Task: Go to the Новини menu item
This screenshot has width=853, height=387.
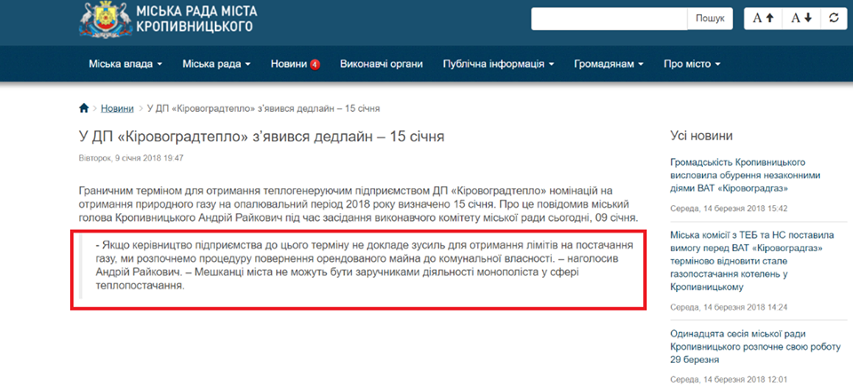Action: click(289, 64)
